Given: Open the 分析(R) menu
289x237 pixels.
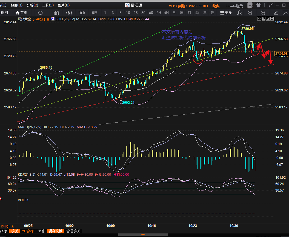Looking at the screenshot, I should pos(32,5).
